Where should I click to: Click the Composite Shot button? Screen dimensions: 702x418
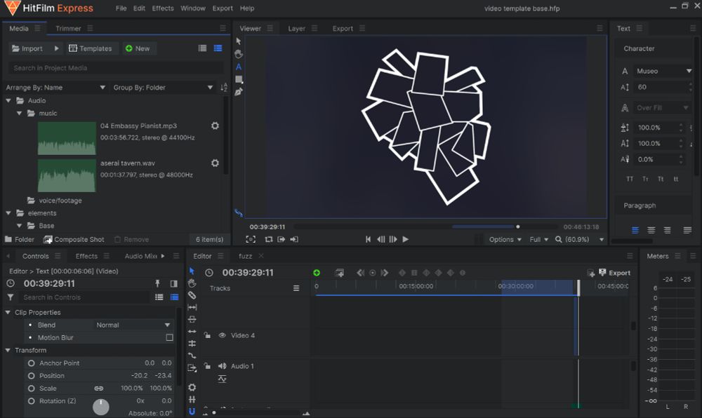(74, 239)
